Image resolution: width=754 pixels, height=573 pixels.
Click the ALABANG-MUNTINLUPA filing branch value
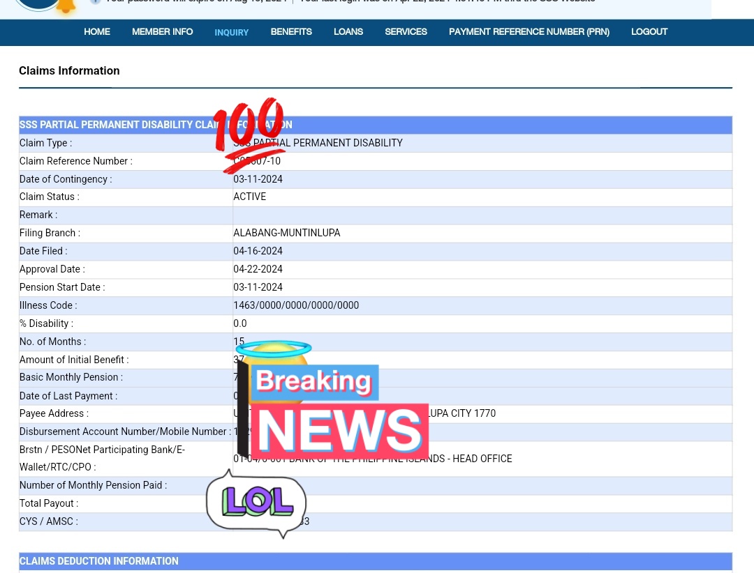[287, 233]
